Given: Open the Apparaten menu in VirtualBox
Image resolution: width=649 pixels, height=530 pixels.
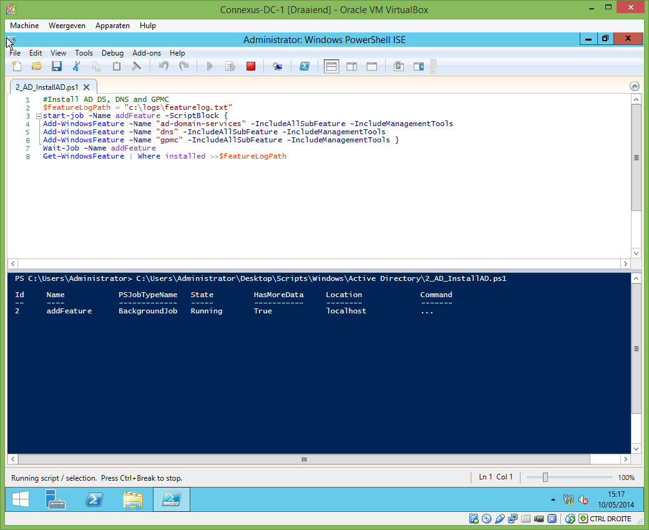Looking at the screenshot, I should coord(112,26).
